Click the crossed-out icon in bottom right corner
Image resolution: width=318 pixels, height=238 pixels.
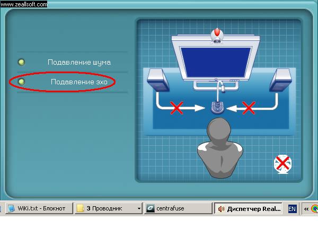click(x=283, y=163)
